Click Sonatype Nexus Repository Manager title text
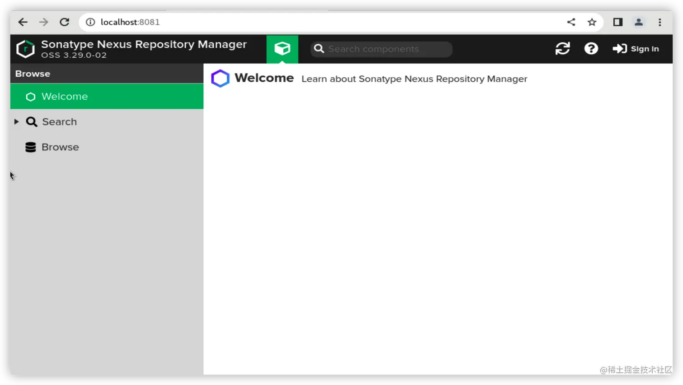683x385 pixels. coord(144,44)
